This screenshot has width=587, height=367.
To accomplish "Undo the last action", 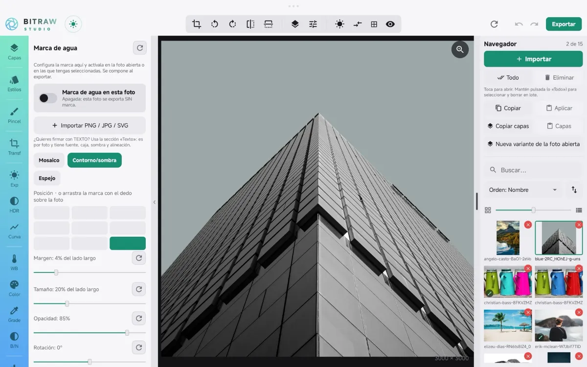I will (x=519, y=24).
